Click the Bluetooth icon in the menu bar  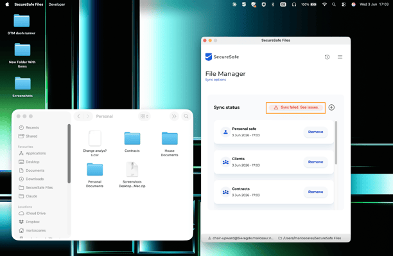(x=273, y=5)
